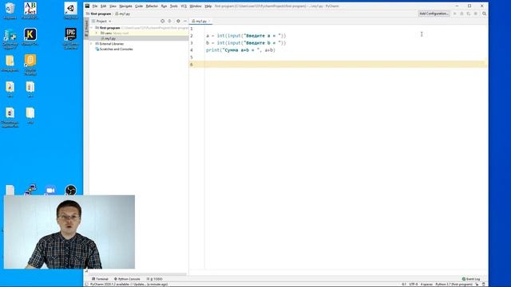Image resolution: width=511 pixels, height=287 pixels.
Task: Open the ABC PascalABC desktop icon
Action: click(x=30, y=10)
